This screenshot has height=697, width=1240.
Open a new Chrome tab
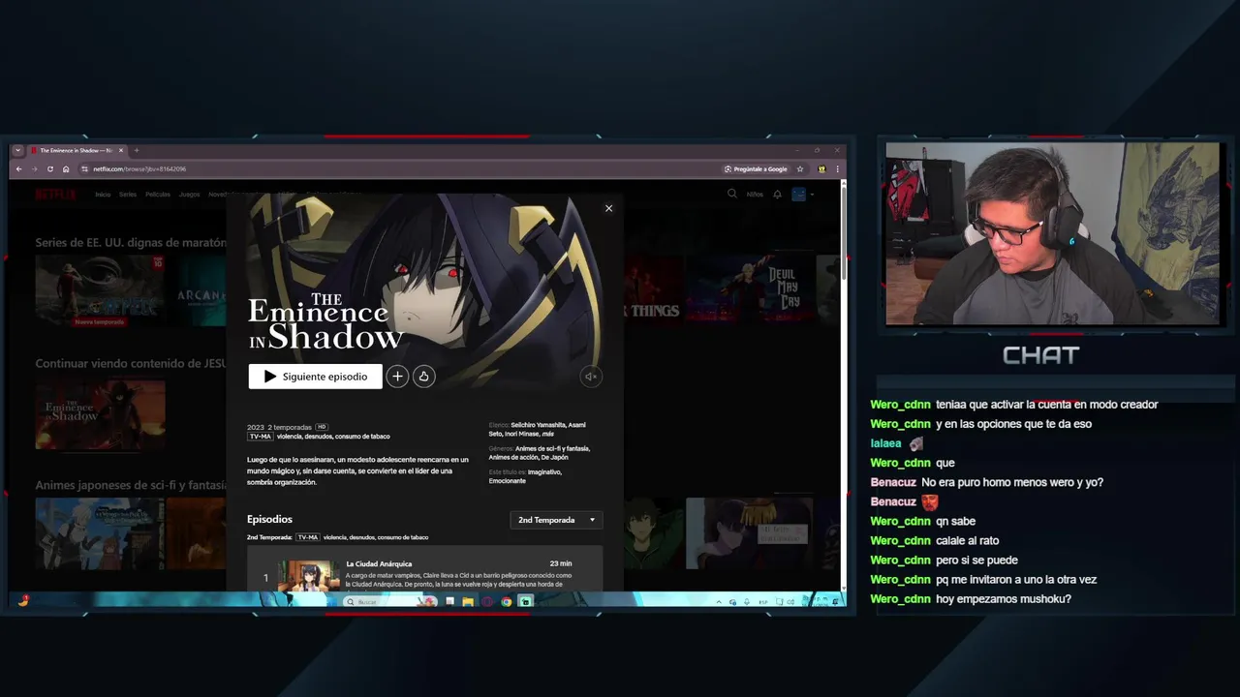click(x=137, y=150)
